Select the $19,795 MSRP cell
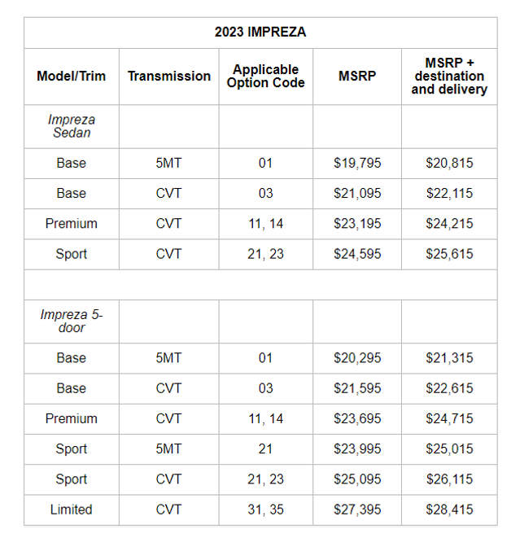Screen dimensions: 511x538 tap(357, 163)
